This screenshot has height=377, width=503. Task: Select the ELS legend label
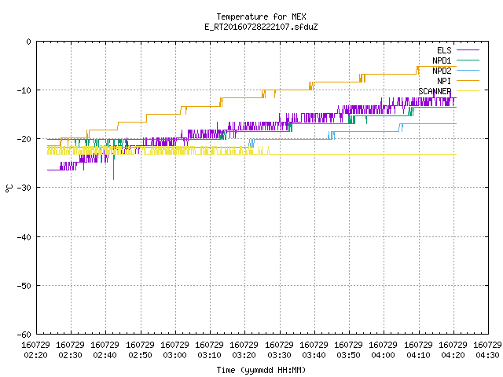(444, 50)
